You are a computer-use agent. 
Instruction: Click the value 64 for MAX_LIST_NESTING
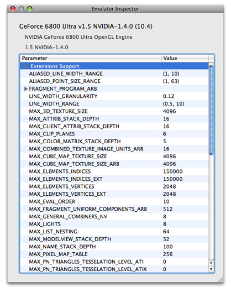click(166, 232)
